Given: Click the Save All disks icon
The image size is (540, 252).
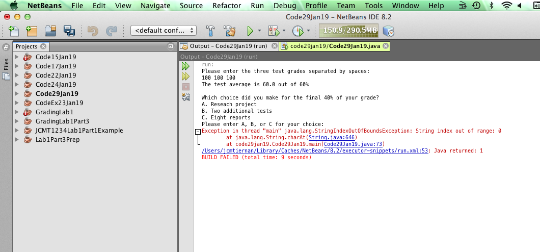Looking at the screenshot, I should click(69, 31).
